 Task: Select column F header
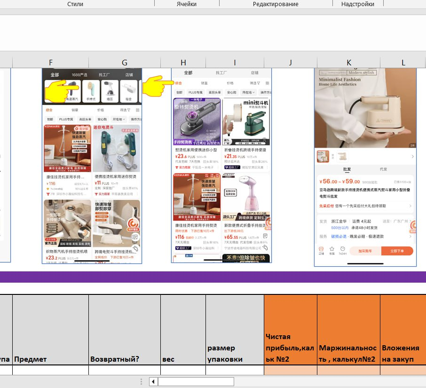tap(50, 63)
